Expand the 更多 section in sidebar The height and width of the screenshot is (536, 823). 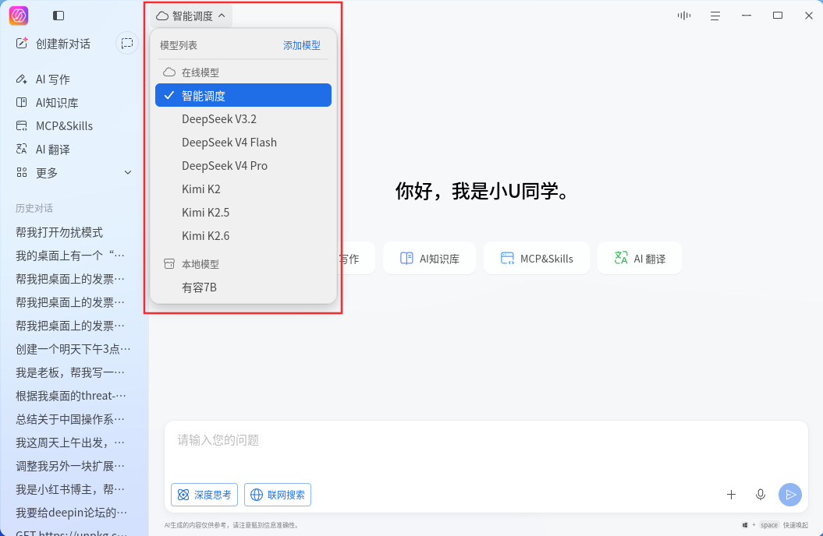coord(73,172)
